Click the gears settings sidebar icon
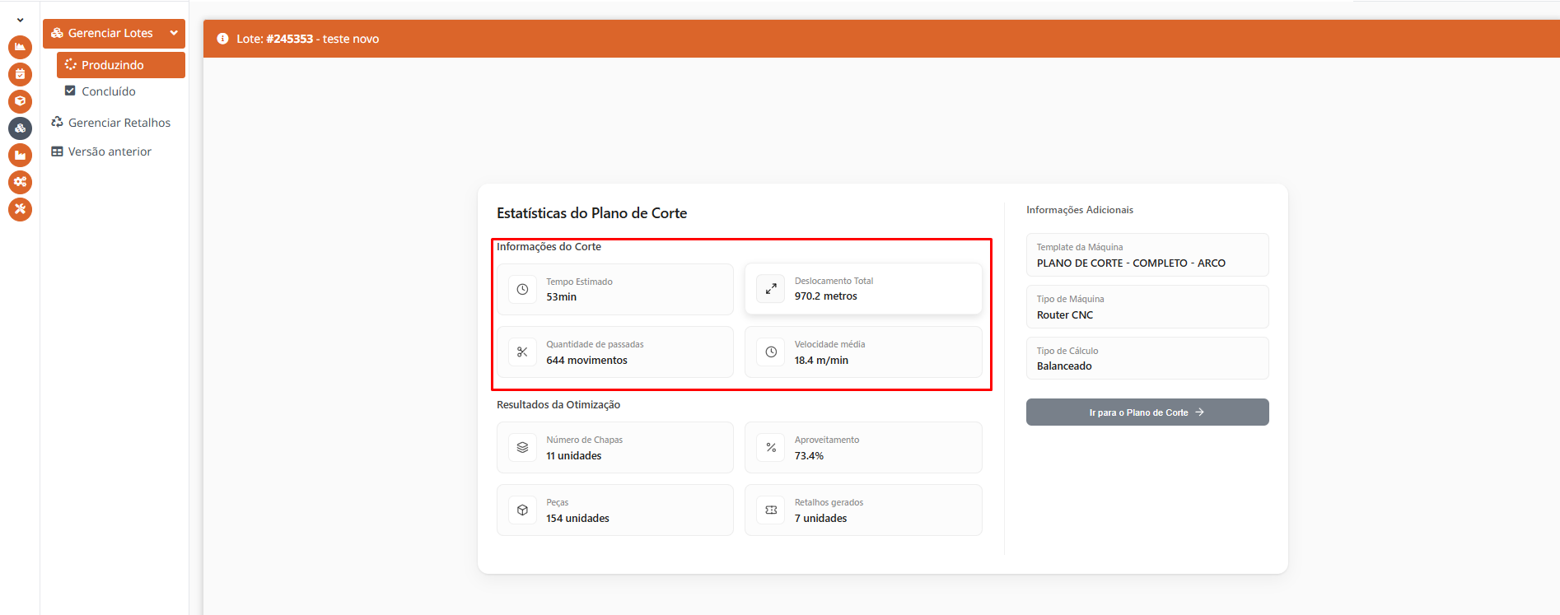Viewport: 1560px width, 615px height. 20,182
